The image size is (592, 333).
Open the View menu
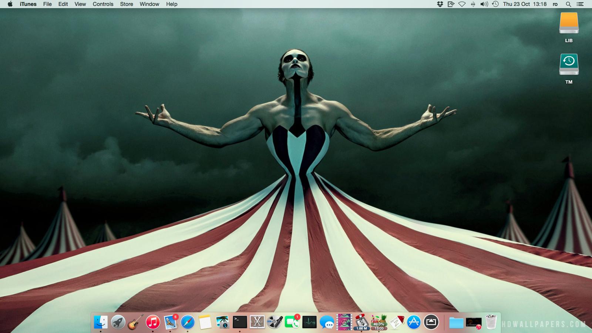(80, 4)
